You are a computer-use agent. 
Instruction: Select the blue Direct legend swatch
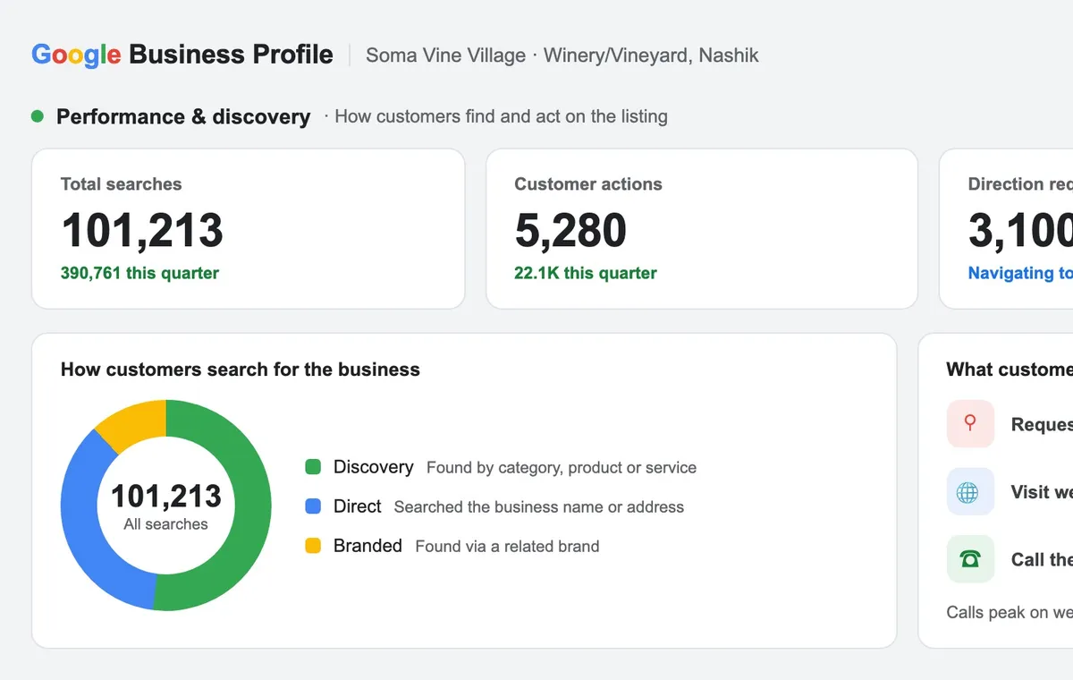click(x=313, y=506)
